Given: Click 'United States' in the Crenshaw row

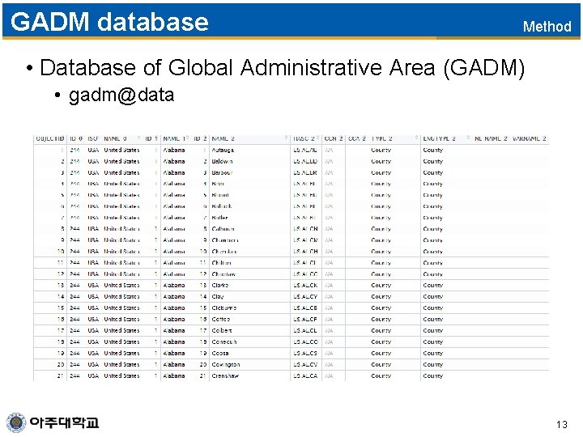Looking at the screenshot, I should [x=121, y=375].
